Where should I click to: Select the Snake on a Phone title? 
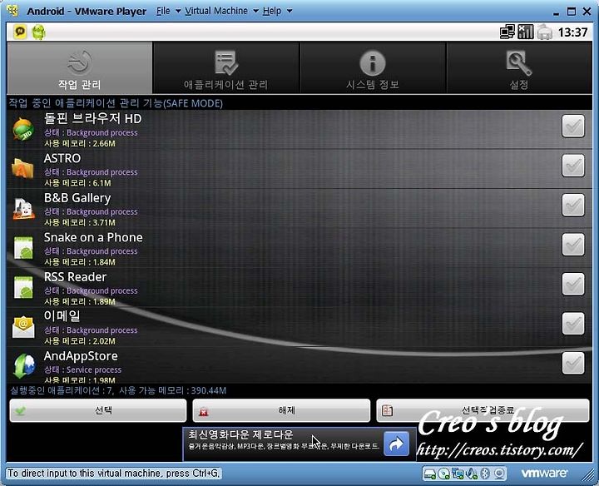93,237
